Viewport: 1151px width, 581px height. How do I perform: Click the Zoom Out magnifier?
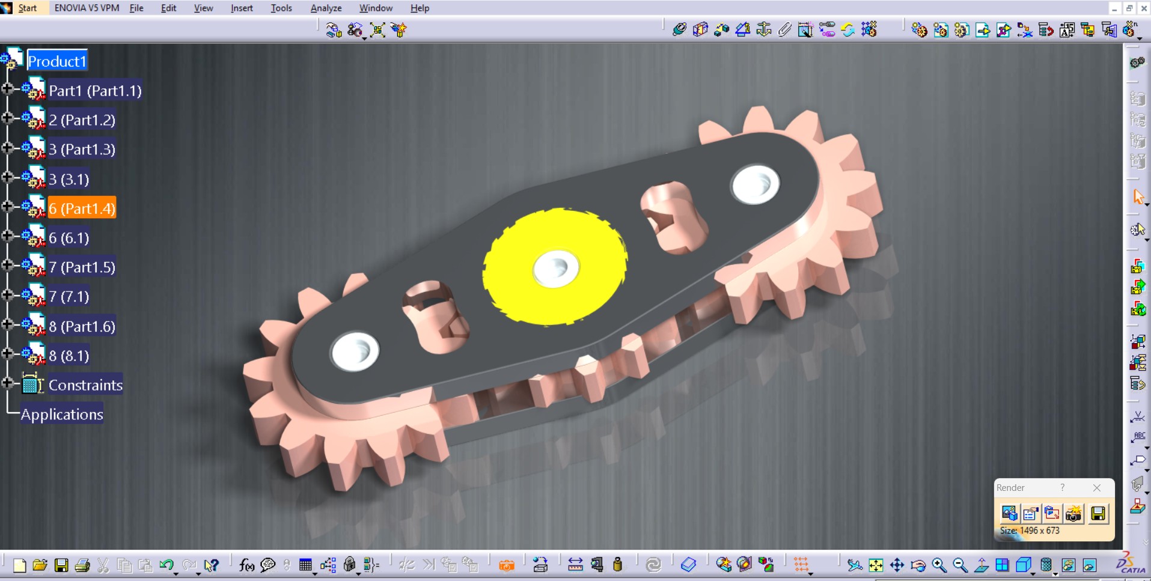click(x=960, y=565)
